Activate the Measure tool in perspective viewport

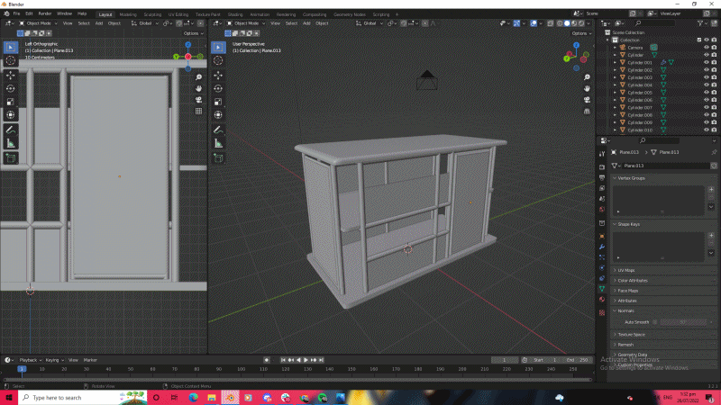tap(219, 143)
